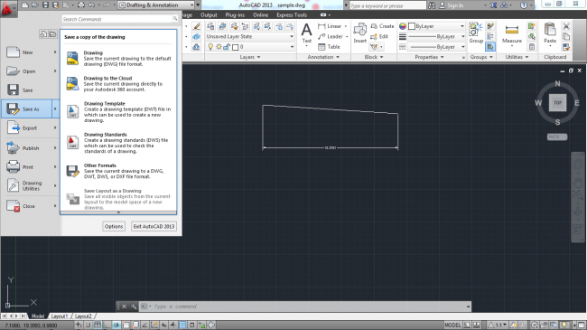This screenshot has height=330, width=587.
Task: Click the Open Documents icon in application menu
Action: [x=52, y=34]
